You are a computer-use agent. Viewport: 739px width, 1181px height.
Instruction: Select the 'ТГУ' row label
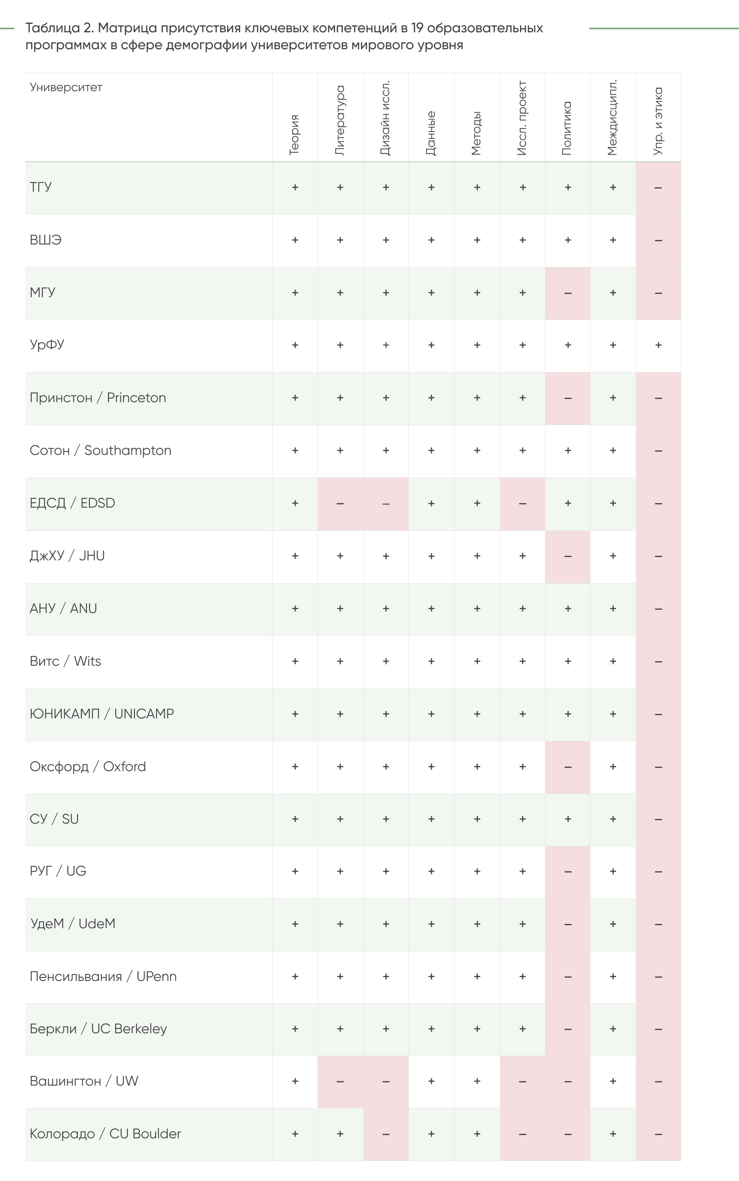click(40, 188)
